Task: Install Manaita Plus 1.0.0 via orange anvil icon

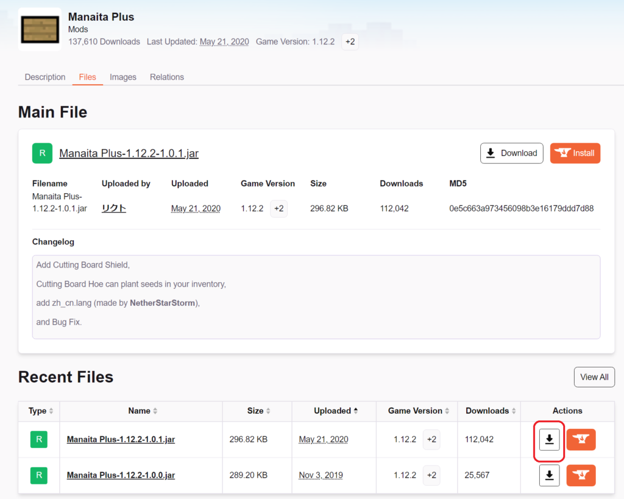Action: point(581,475)
